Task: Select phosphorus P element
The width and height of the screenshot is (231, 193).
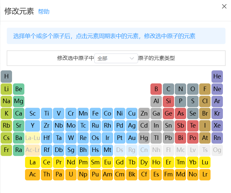Action: pos(181,101)
